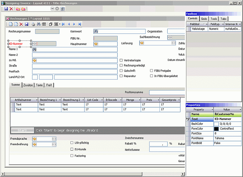Click the save icon in the designer toolbar
243x177 pixels.
(6, 9)
